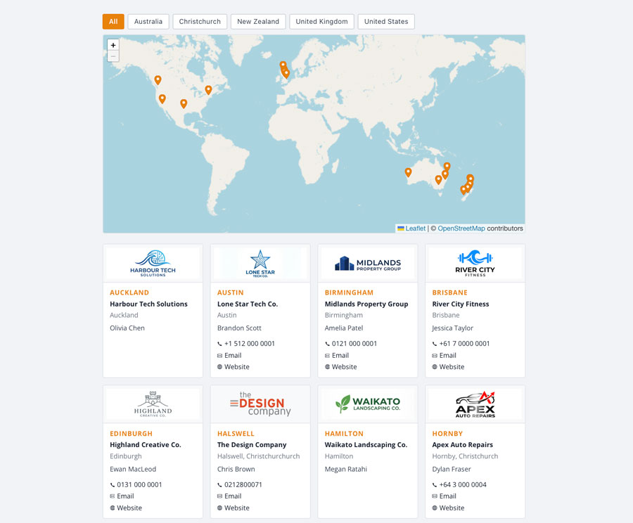Click the Apex Auto Repairs logo
Screen dimensions: 633x523
pos(475,404)
